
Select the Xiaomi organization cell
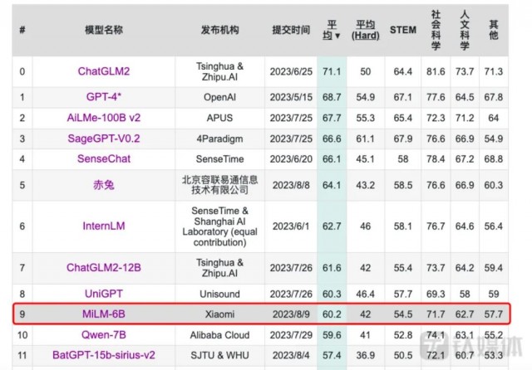click(219, 314)
